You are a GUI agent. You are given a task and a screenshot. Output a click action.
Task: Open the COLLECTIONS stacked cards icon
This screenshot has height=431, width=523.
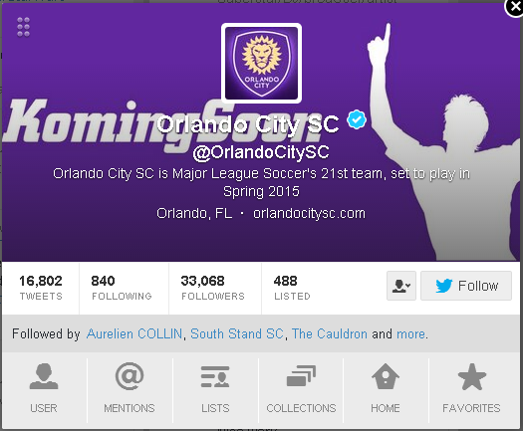[301, 376]
